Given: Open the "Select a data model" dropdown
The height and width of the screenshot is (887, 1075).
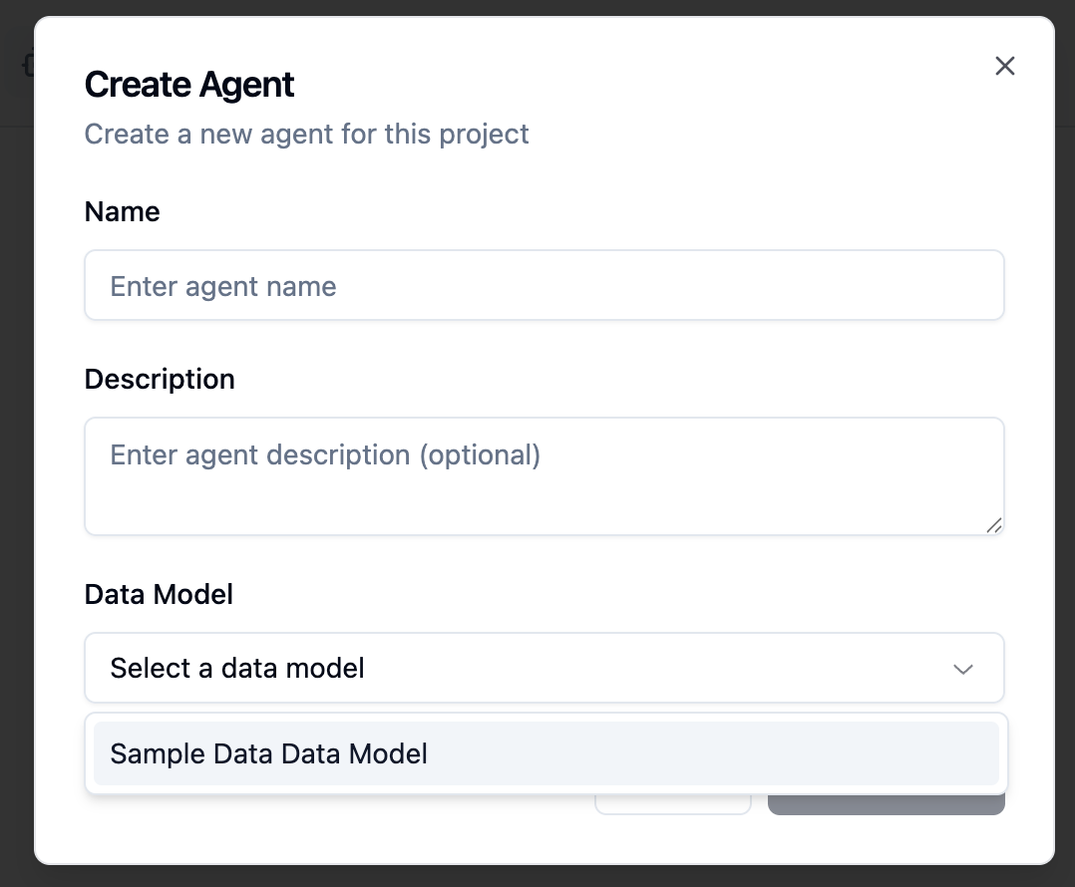Looking at the screenshot, I should tap(543, 668).
